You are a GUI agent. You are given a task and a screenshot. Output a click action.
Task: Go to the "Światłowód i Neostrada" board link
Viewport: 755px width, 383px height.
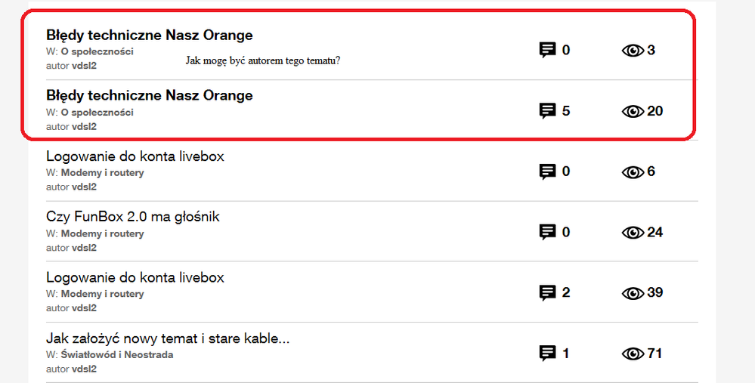click(x=116, y=354)
